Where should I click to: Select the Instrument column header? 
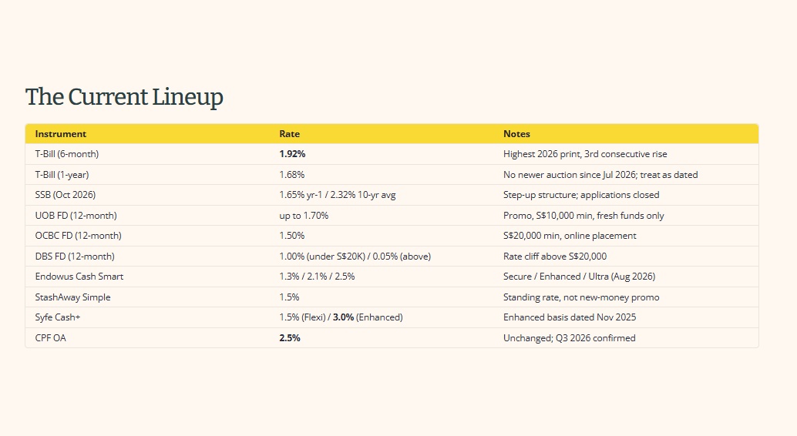tap(60, 134)
